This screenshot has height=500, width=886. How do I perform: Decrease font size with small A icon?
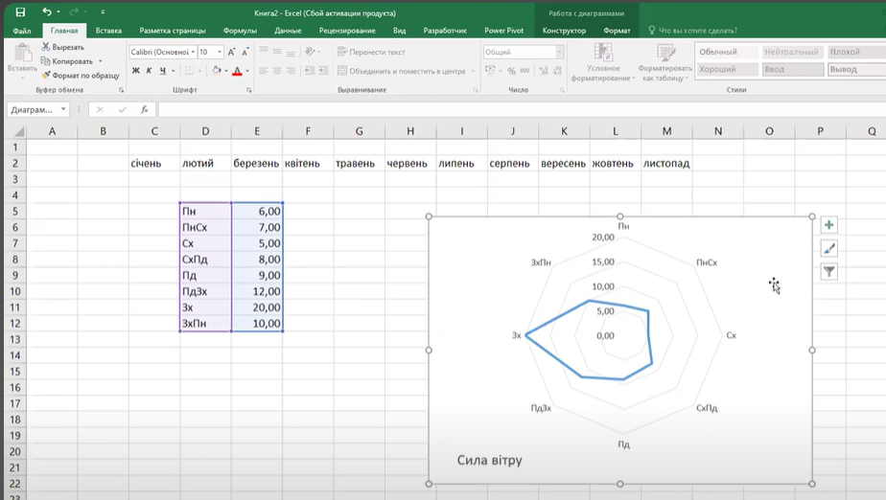(245, 52)
